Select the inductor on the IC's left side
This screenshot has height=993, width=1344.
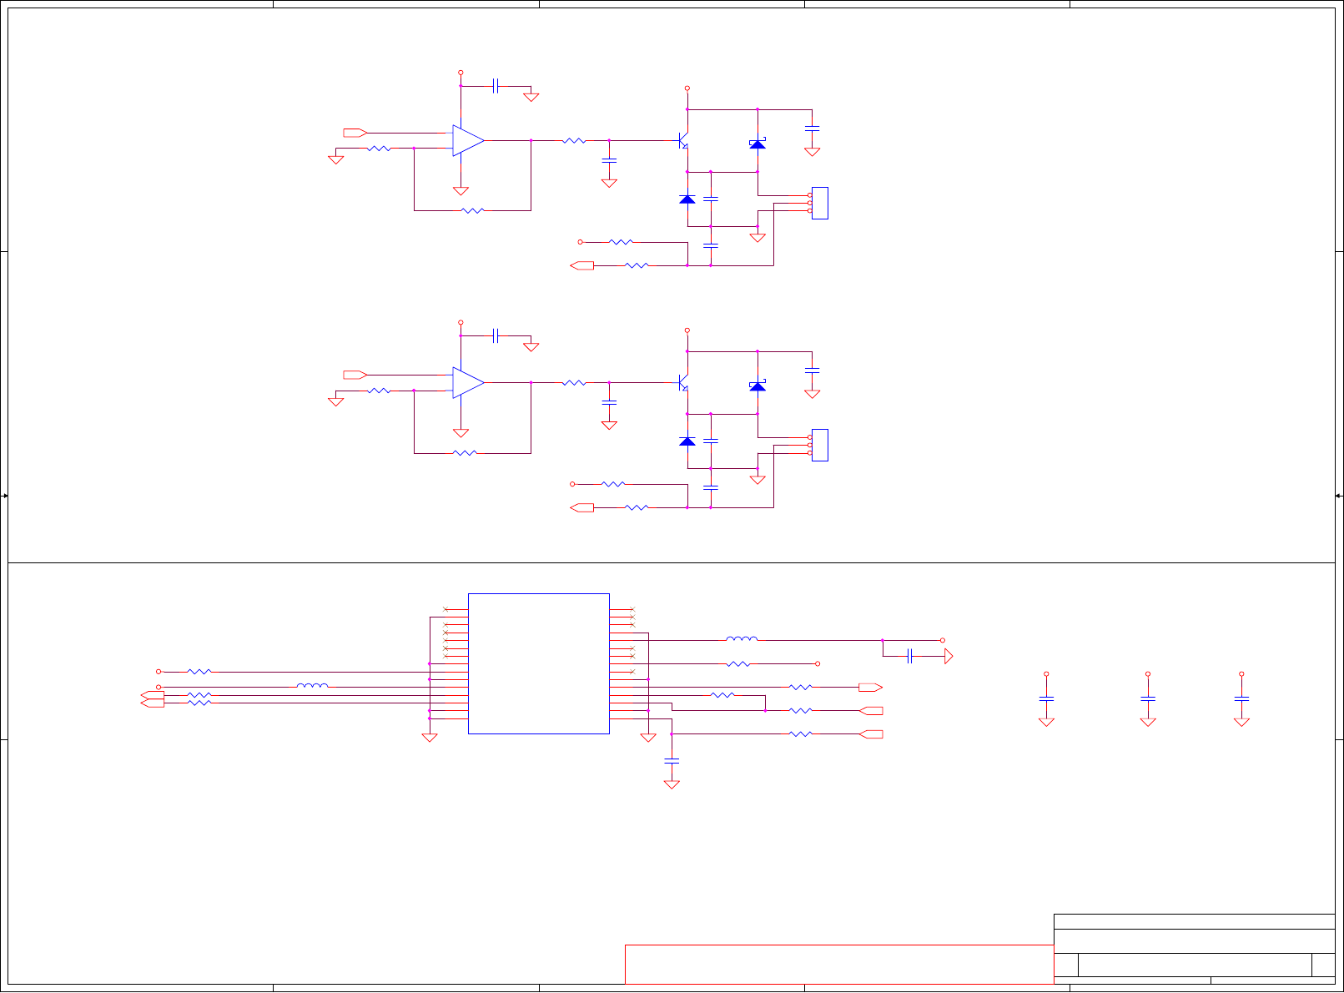(312, 686)
